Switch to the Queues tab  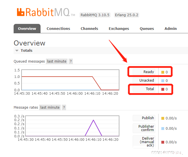click(147, 28)
